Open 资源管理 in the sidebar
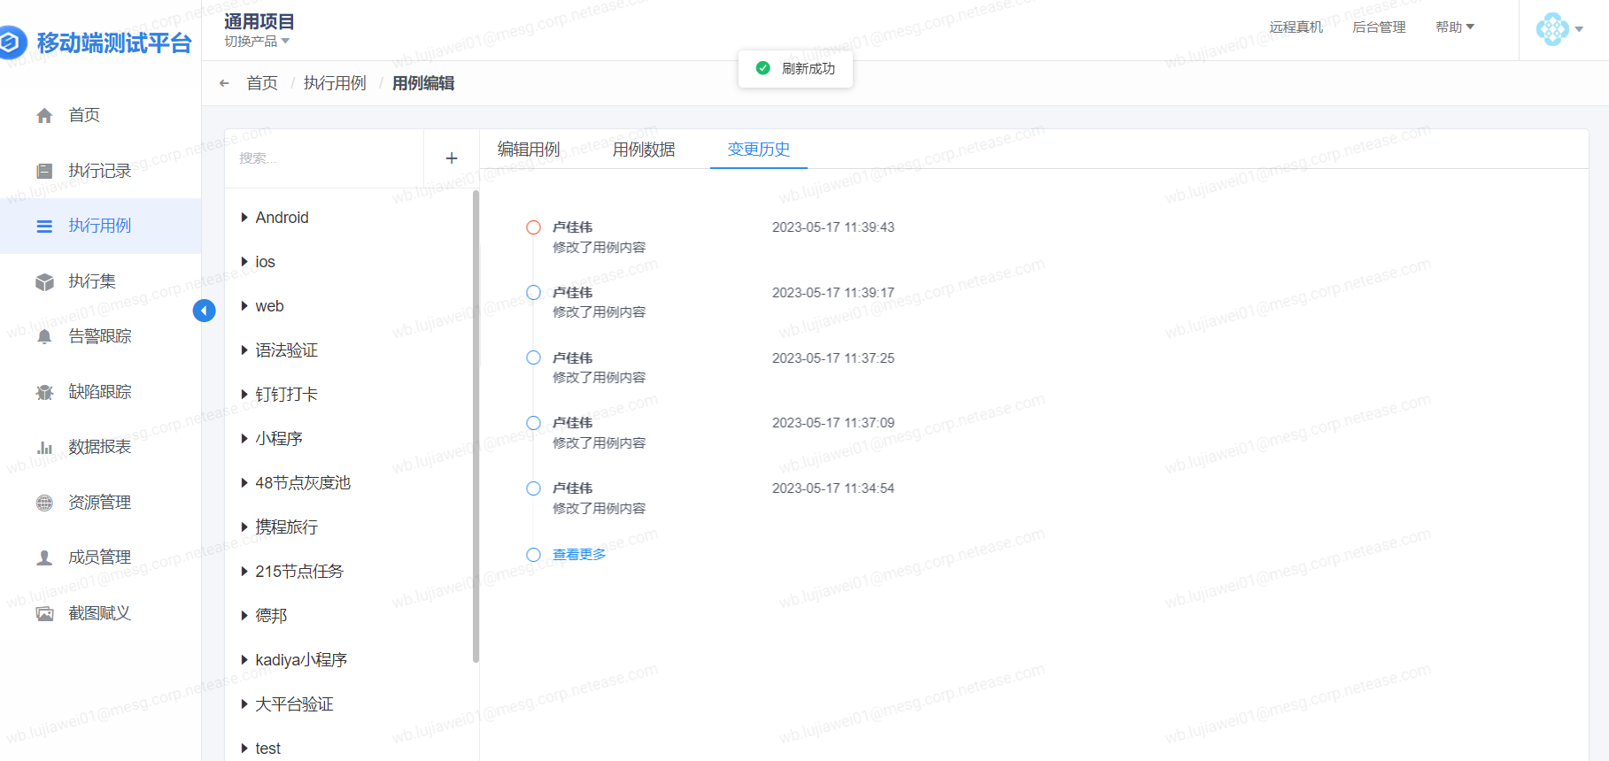The height and width of the screenshot is (761, 1609). [x=100, y=503]
